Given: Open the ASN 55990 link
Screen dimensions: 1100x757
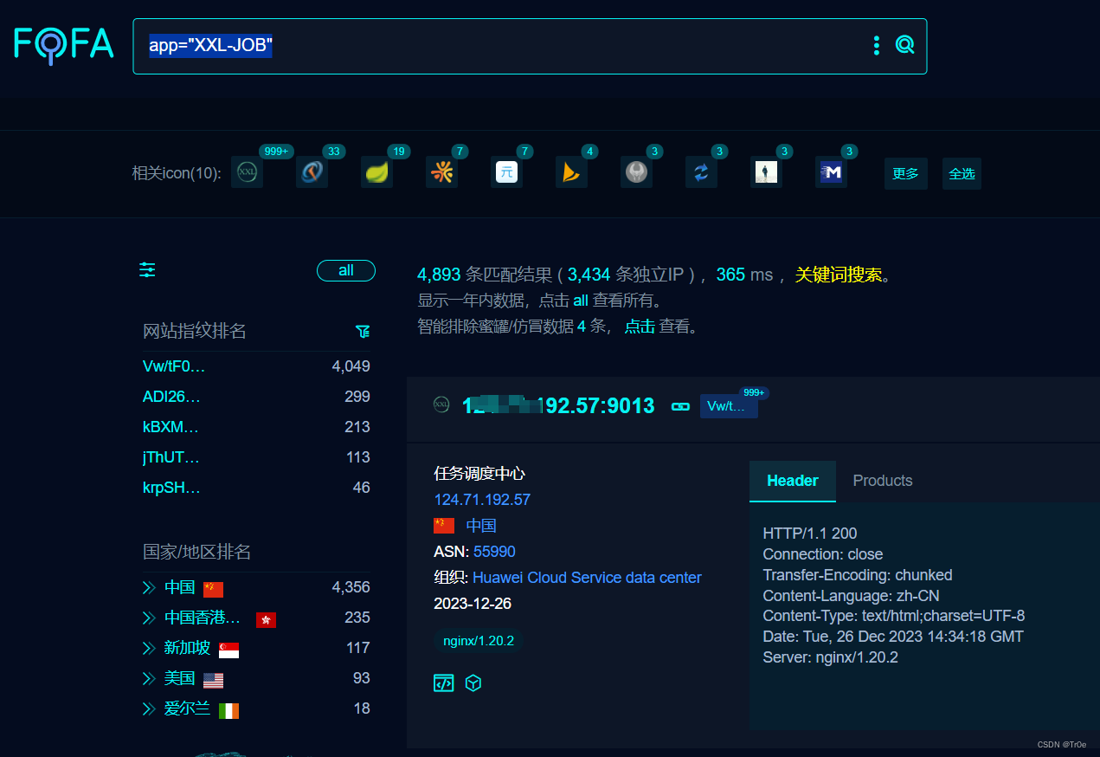Looking at the screenshot, I should click(x=494, y=552).
